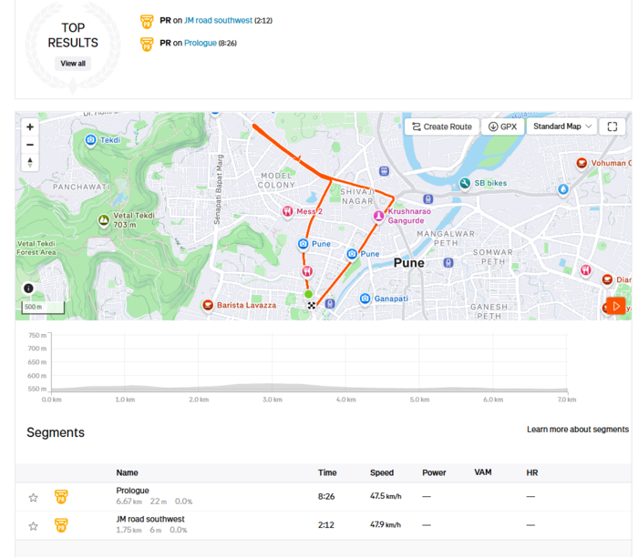Click the Tekdi photo marker
Viewport: 638px width, 557px height.
point(90,140)
